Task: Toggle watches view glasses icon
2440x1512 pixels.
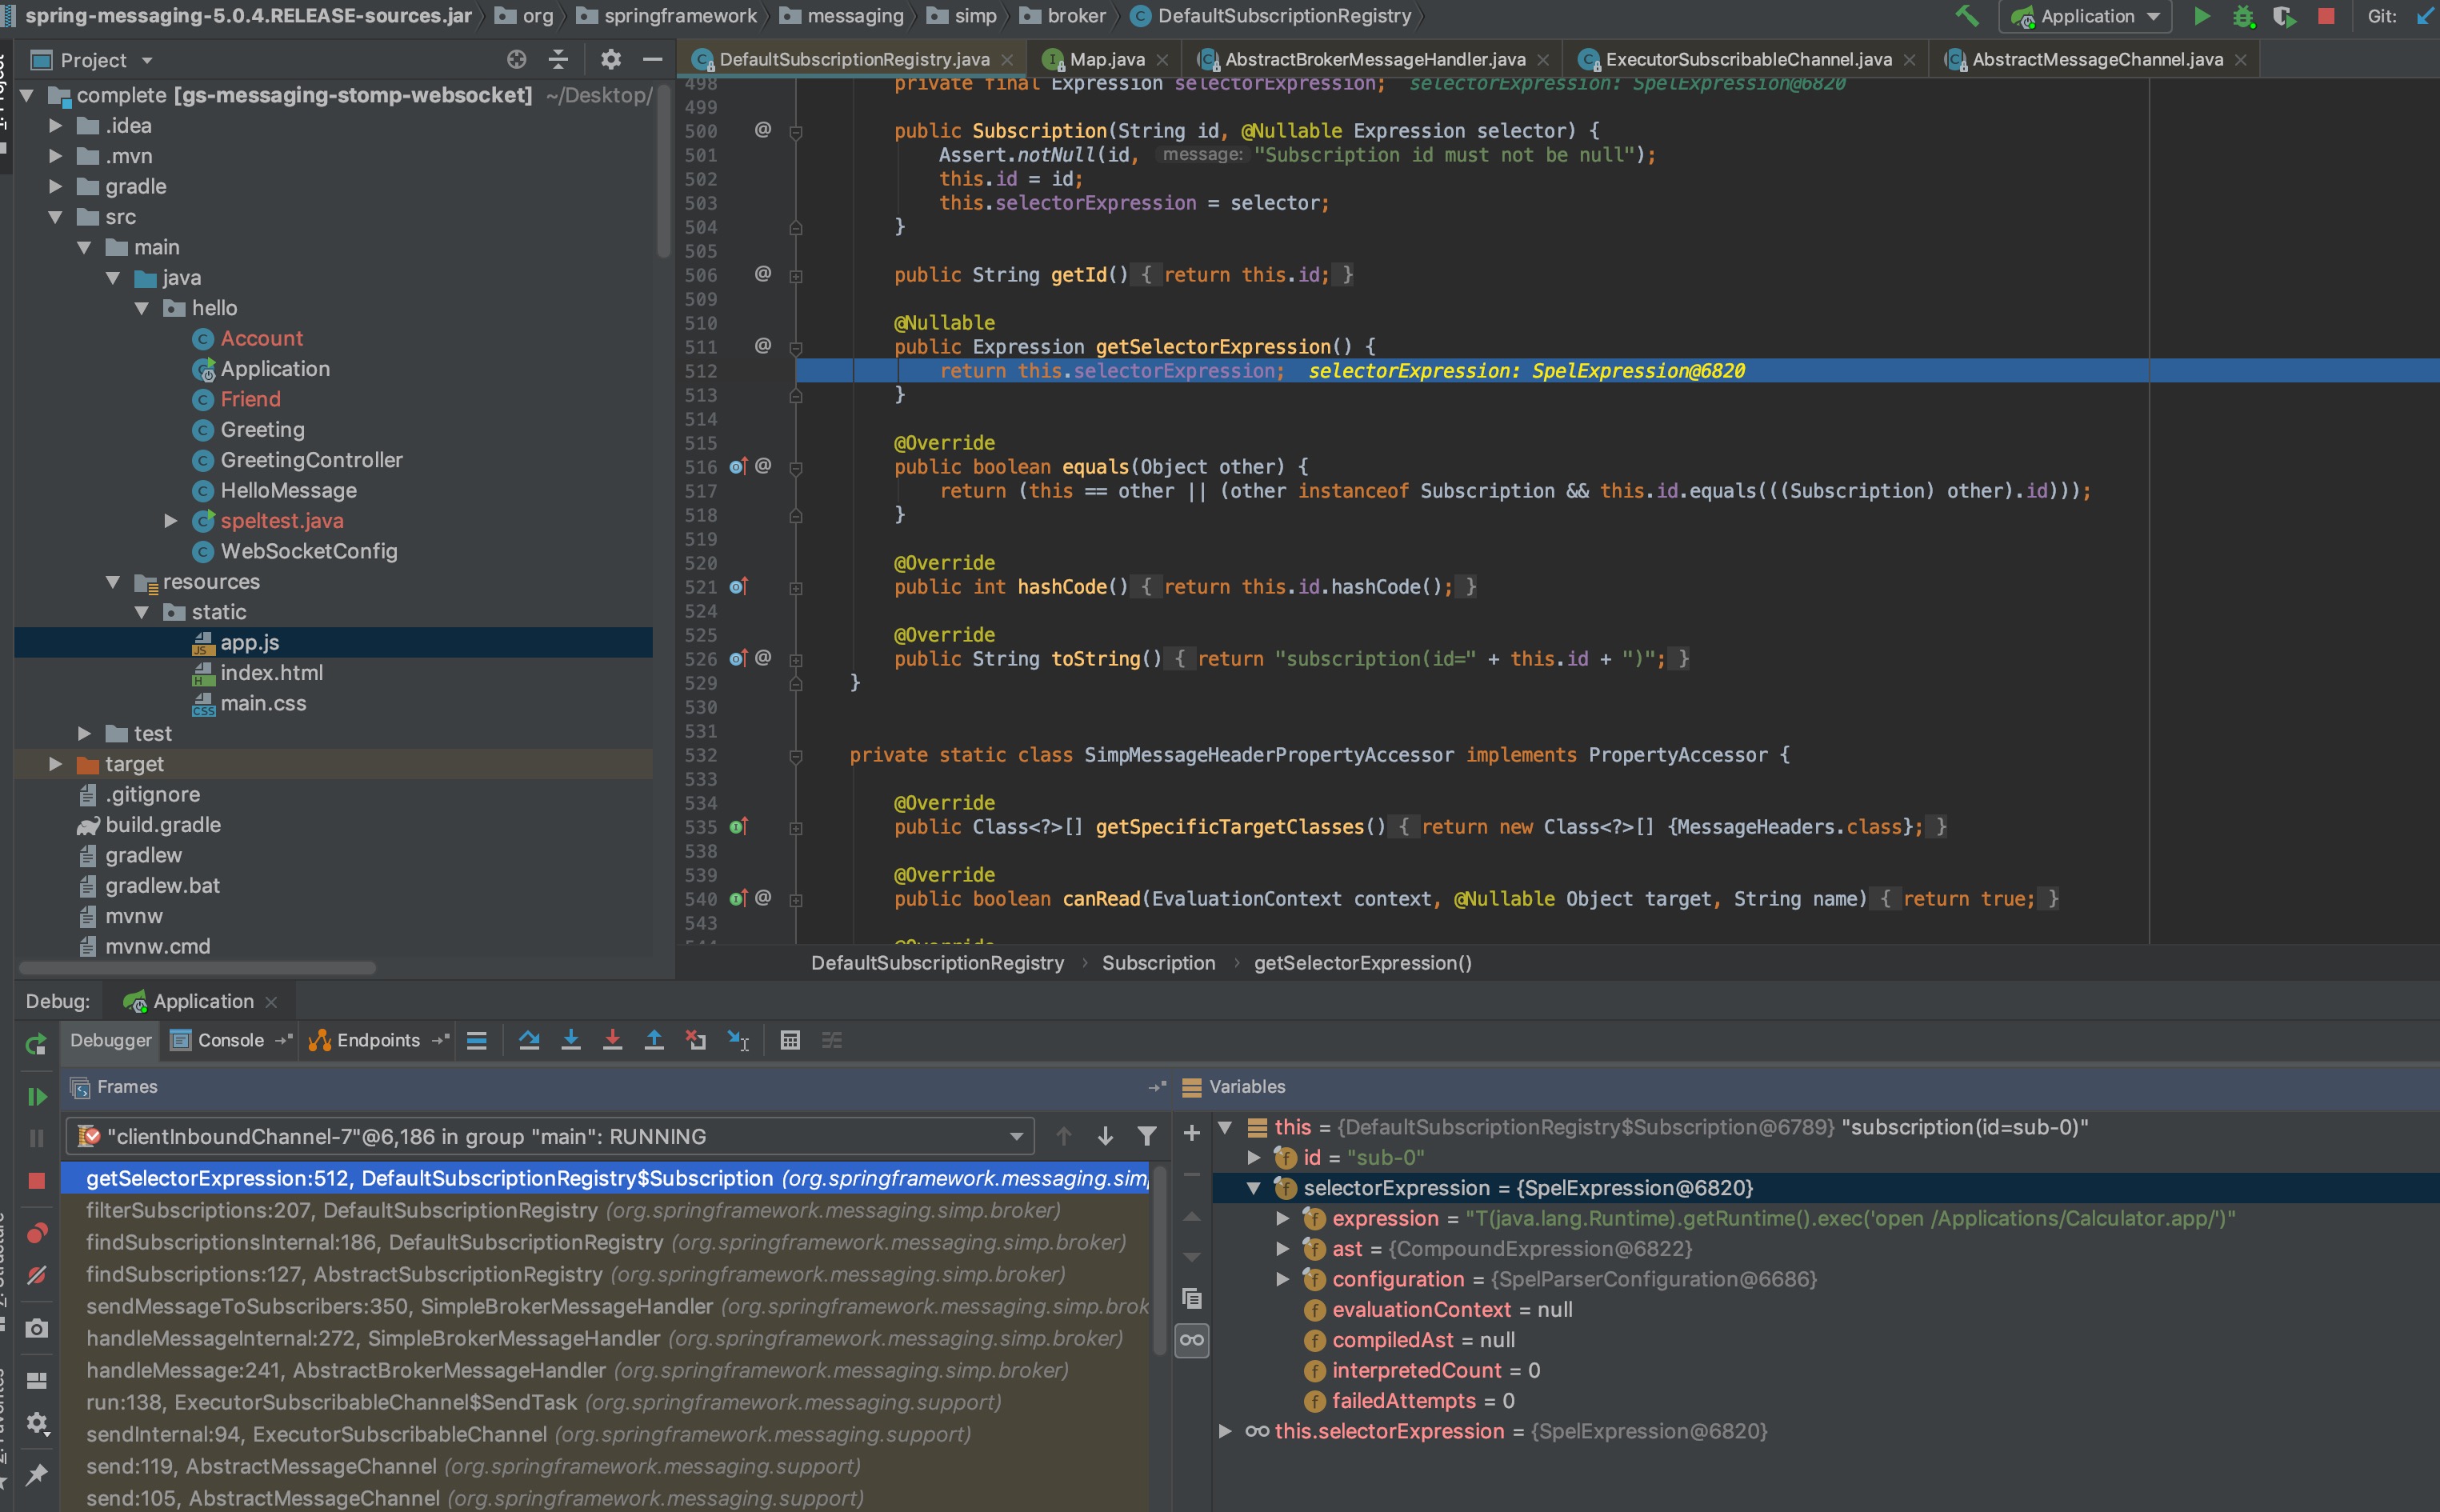Action: 1191,1340
